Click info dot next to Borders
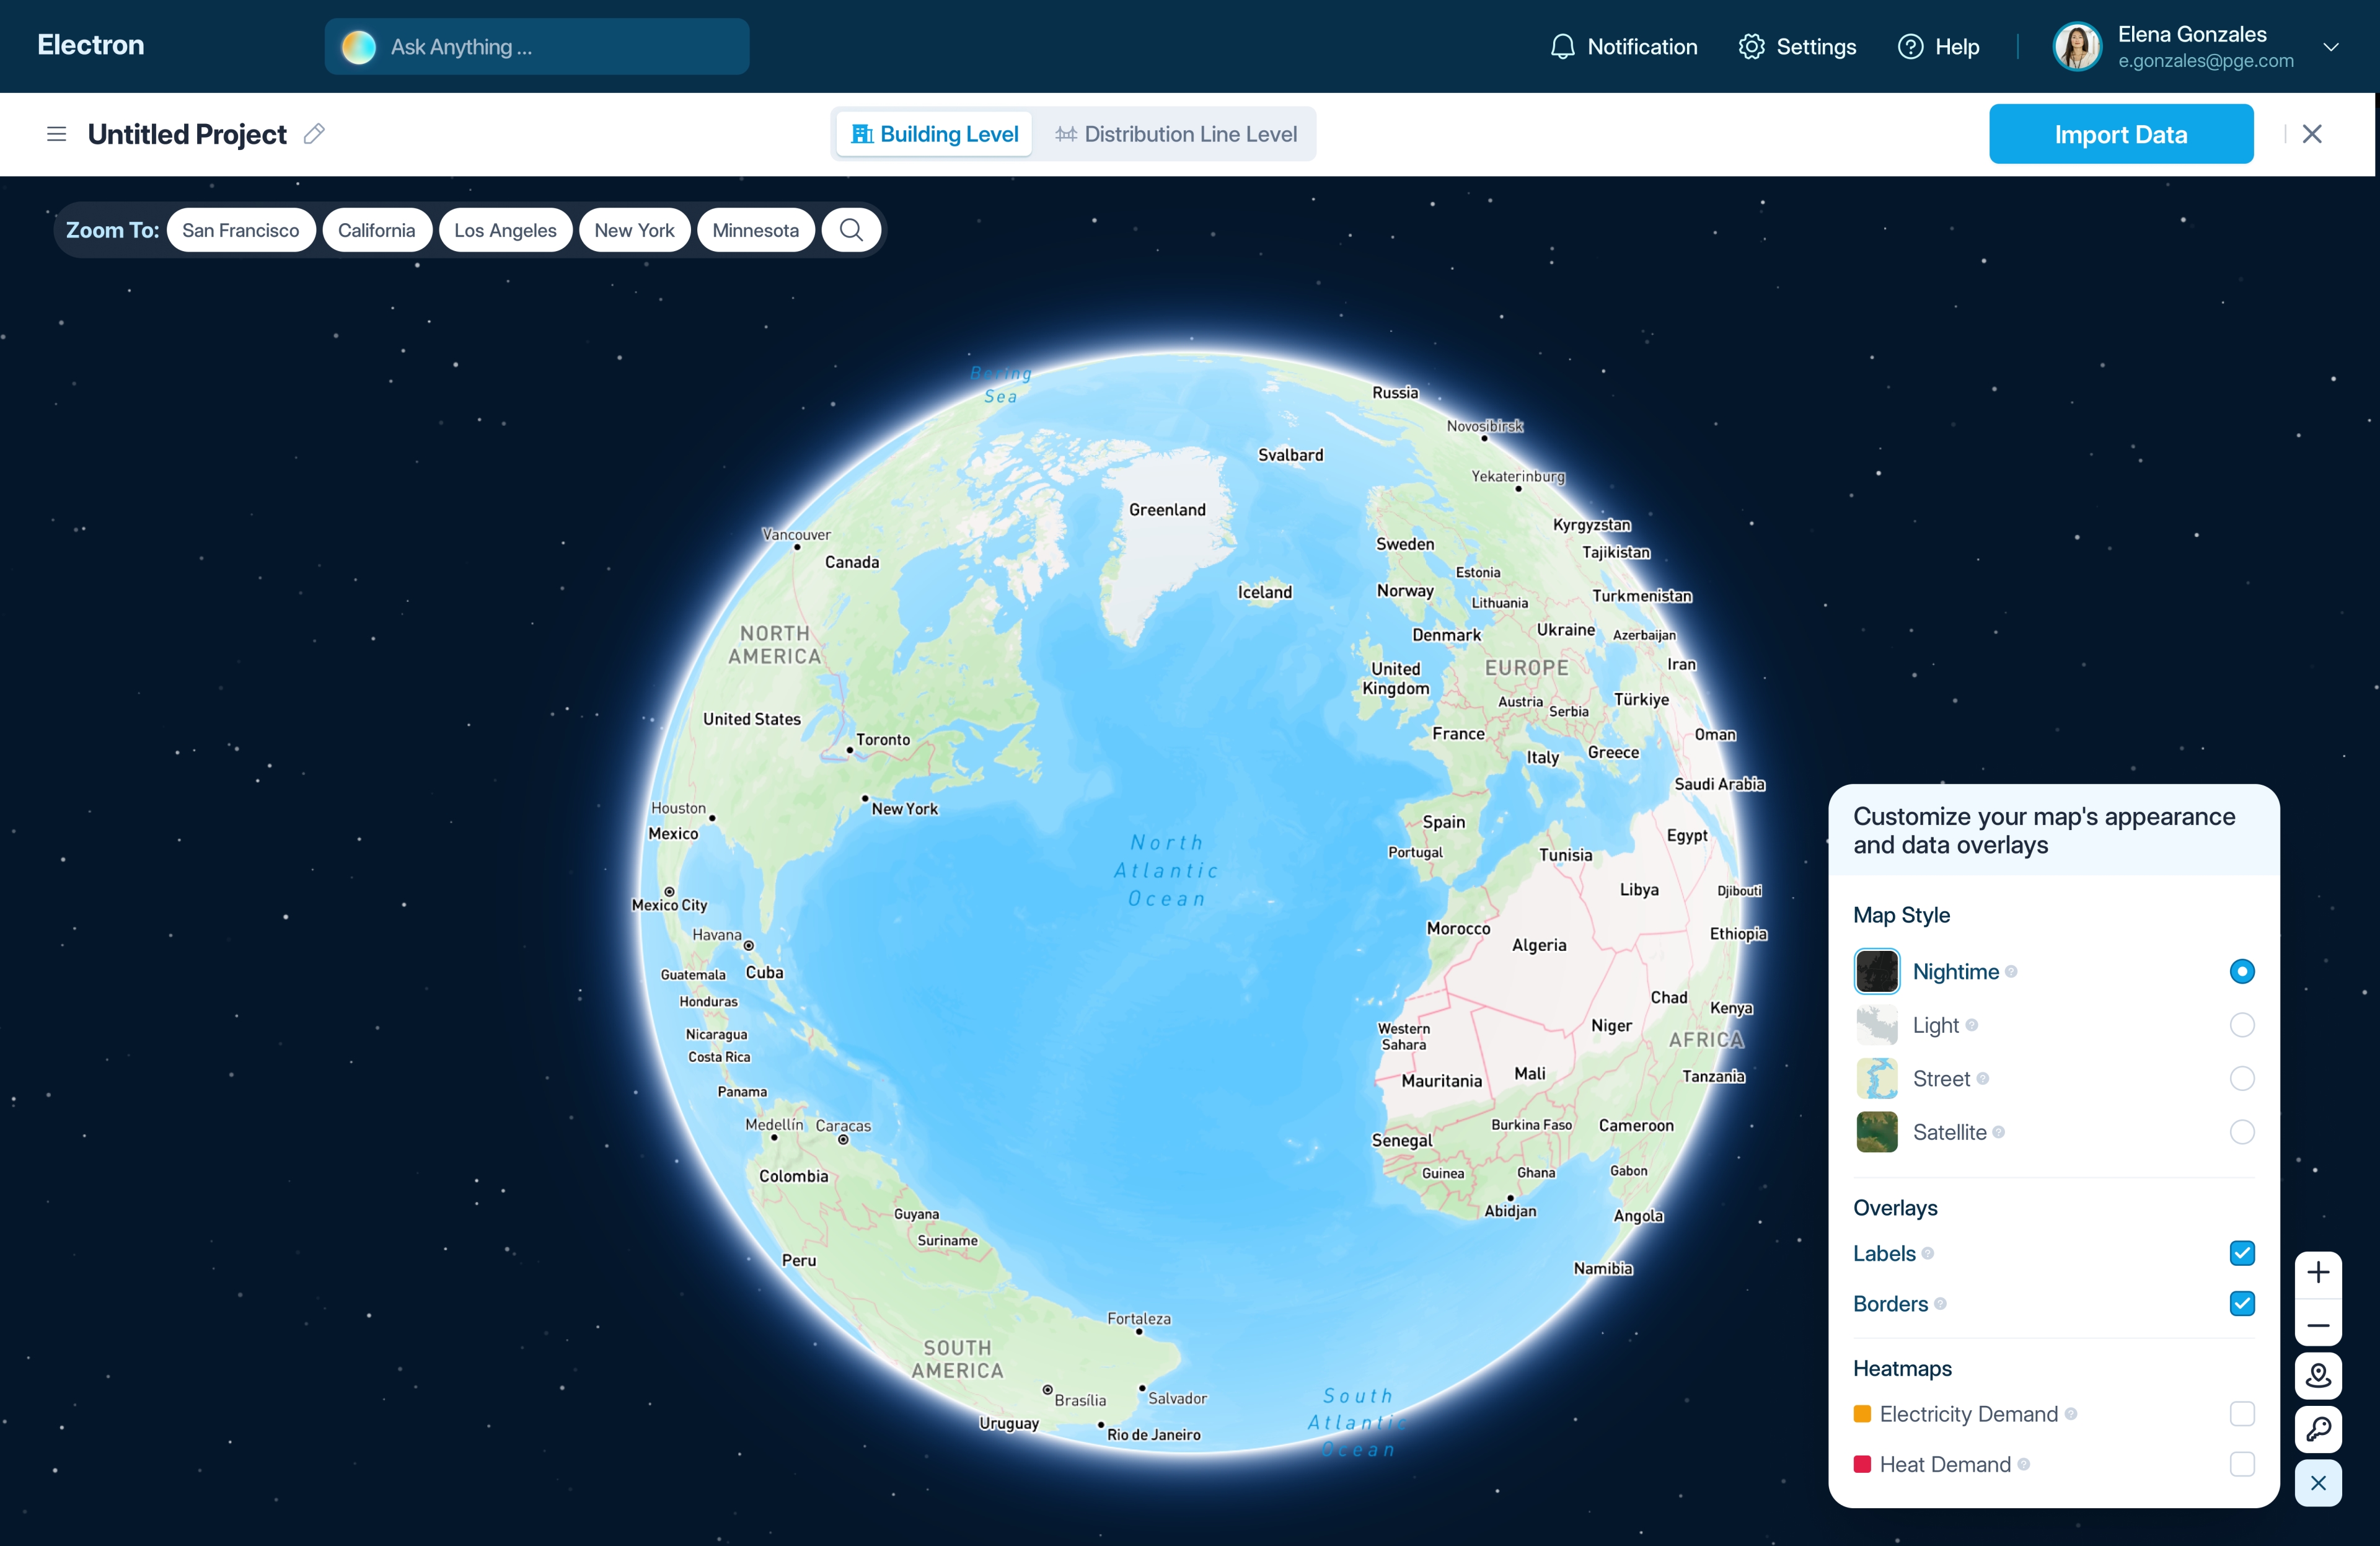The image size is (2380, 1546). [1940, 1303]
